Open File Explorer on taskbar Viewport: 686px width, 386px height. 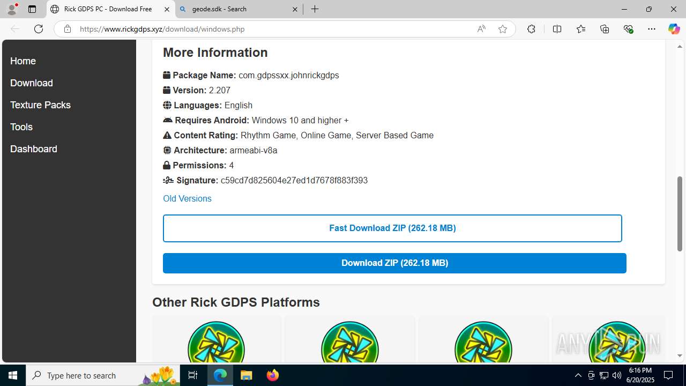[247, 375]
